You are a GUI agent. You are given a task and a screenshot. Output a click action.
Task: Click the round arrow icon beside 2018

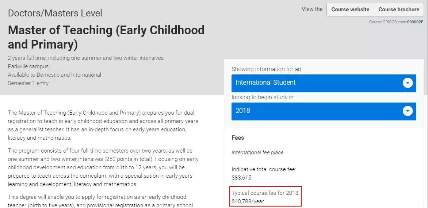tap(408, 111)
